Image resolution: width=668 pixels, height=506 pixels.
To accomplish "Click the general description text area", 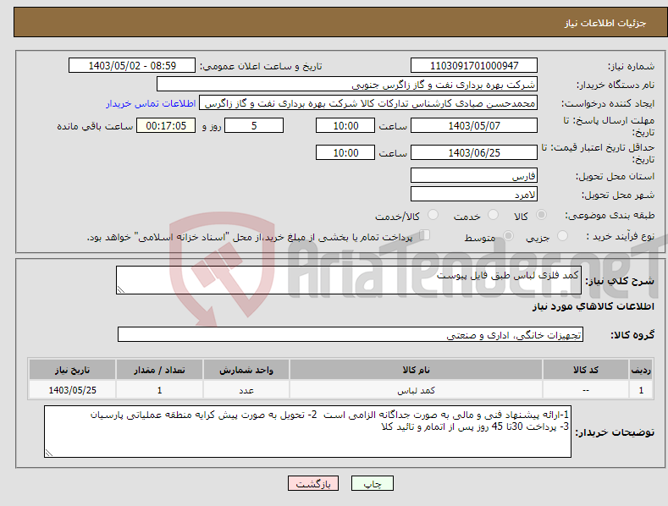I will click(349, 280).
